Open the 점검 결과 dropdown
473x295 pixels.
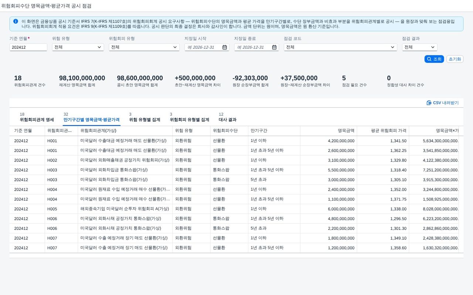tap(419, 47)
